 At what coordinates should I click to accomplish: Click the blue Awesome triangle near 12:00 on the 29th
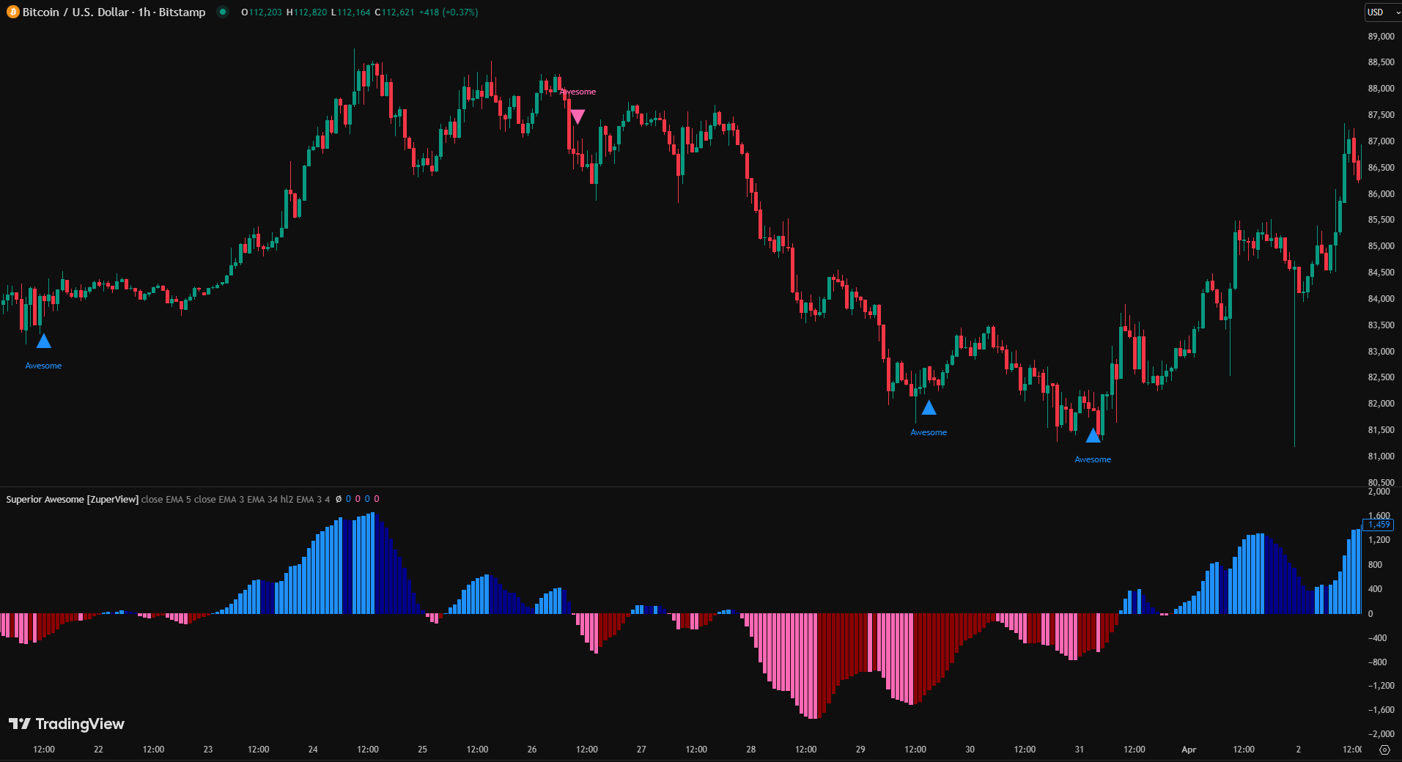tap(929, 408)
